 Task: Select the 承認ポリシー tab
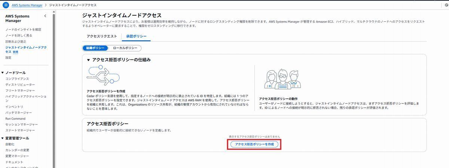136,37
